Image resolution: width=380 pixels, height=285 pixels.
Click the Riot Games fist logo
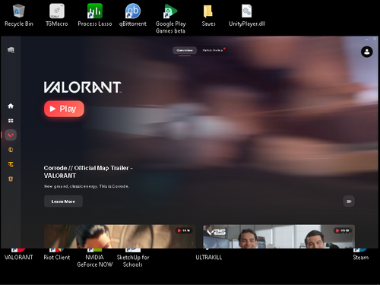[11, 49]
